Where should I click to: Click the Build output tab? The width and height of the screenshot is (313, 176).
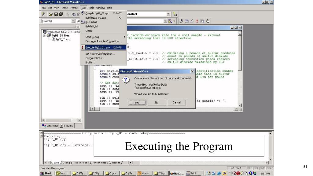click(56, 163)
